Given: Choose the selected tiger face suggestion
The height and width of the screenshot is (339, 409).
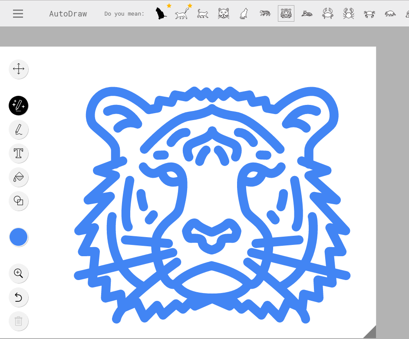Looking at the screenshot, I should (x=286, y=13).
